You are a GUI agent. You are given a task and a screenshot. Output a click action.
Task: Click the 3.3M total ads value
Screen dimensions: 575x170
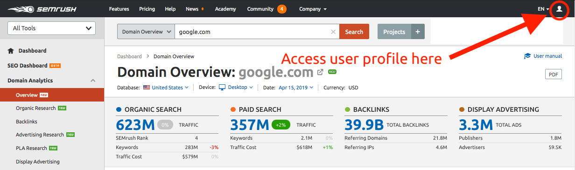pyautogui.click(x=476, y=125)
